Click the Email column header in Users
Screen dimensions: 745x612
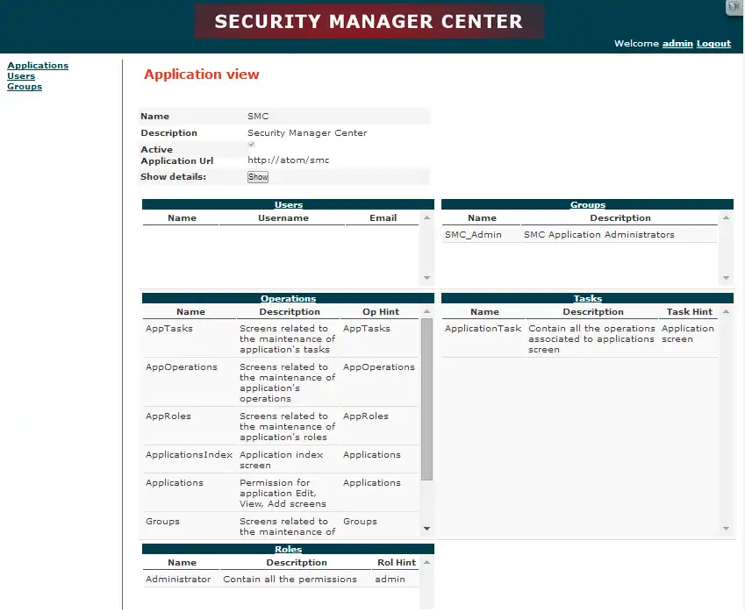tap(383, 218)
